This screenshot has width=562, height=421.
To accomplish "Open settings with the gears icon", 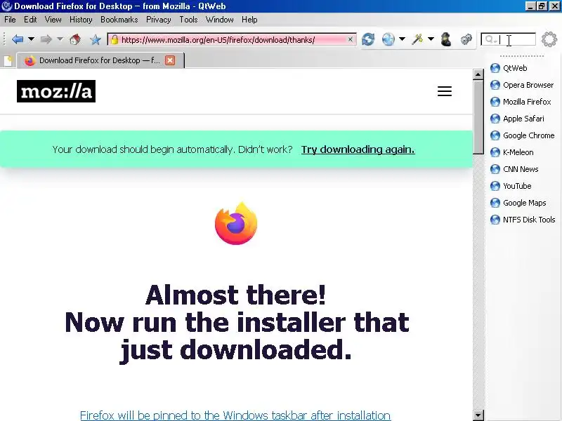I will tap(466, 39).
